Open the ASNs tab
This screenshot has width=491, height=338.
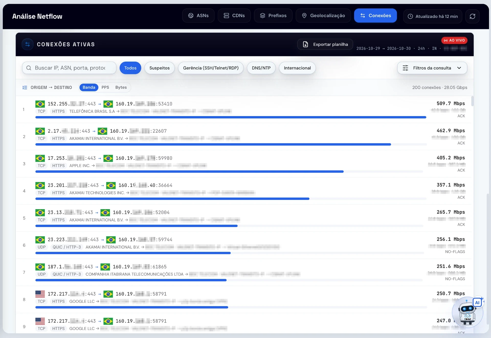pos(198,16)
